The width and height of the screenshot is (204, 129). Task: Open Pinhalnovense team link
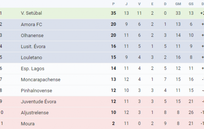pyautogui.click(x=36, y=91)
